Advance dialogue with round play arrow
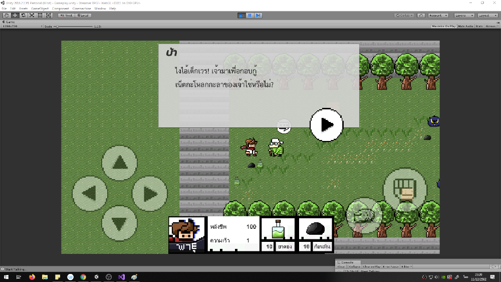Screen dimensions: 501x282 pyautogui.click(x=326, y=124)
